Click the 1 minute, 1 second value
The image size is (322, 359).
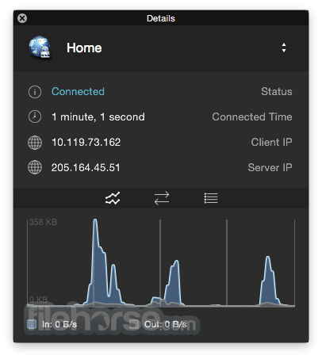98,117
